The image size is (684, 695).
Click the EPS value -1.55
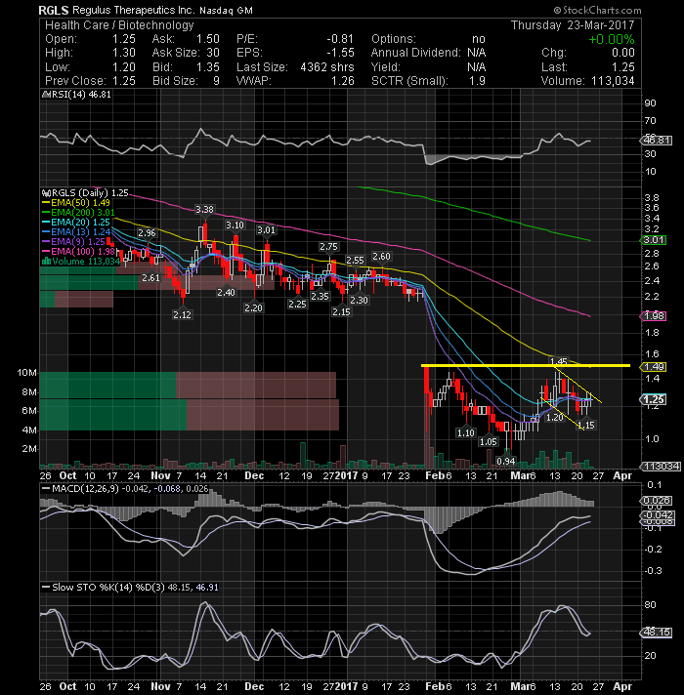pos(340,53)
